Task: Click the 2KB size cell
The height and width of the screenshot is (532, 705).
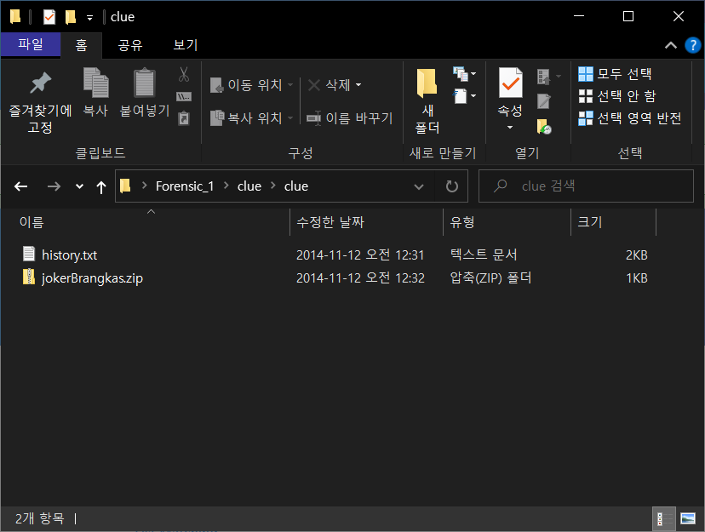Action: tap(636, 255)
